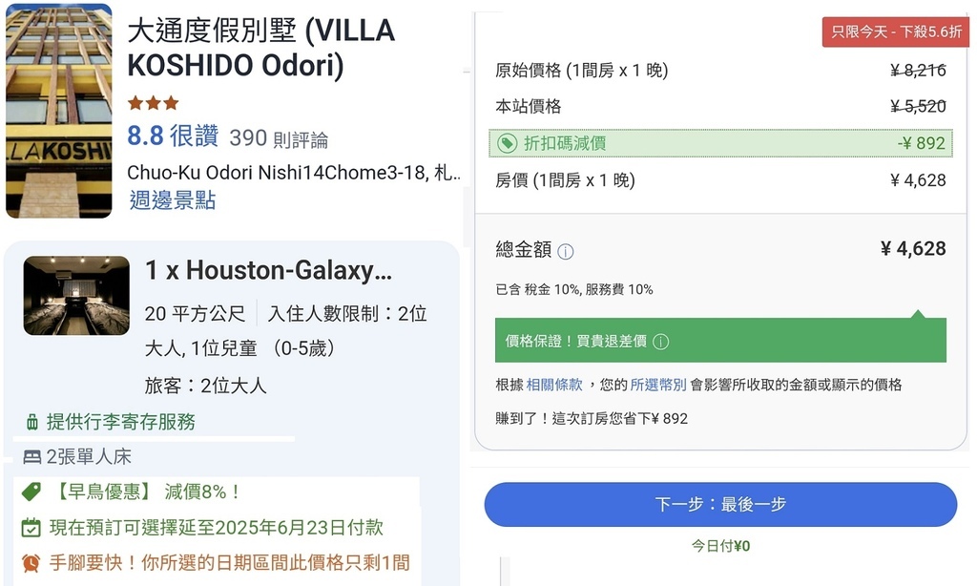The image size is (977, 586).
Task: Click the luggage storage service icon
Action: [31, 423]
